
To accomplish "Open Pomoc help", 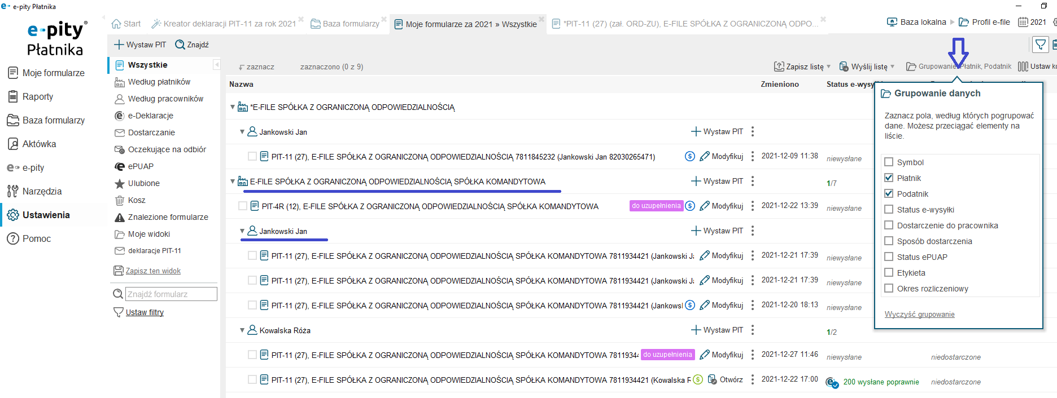I will (29, 238).
